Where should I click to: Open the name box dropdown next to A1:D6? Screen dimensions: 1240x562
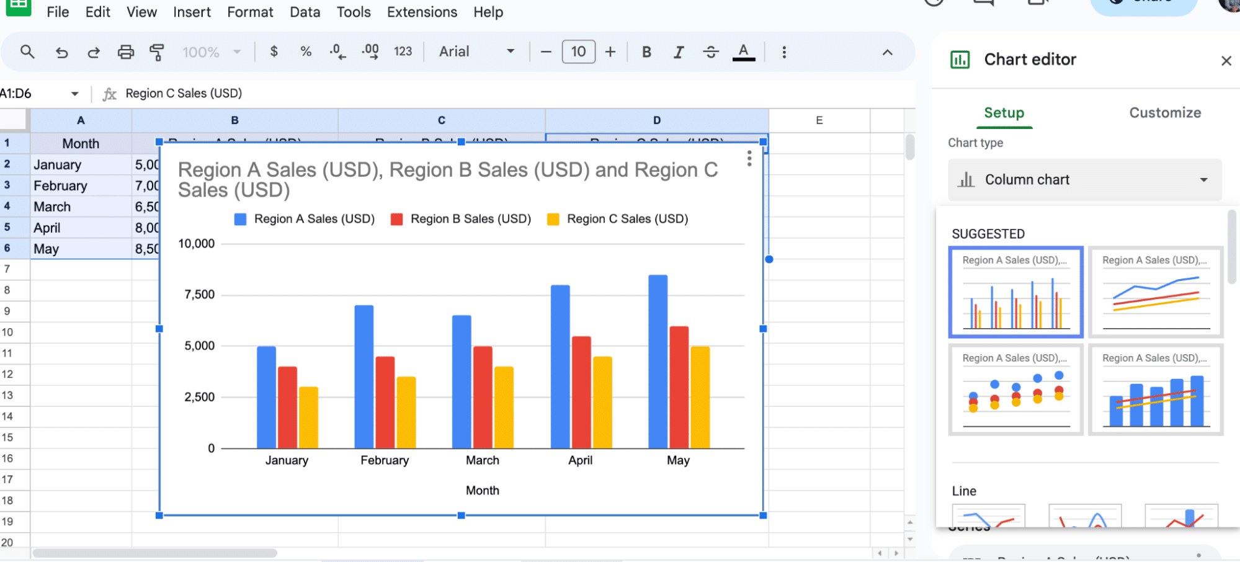[75, 94]
